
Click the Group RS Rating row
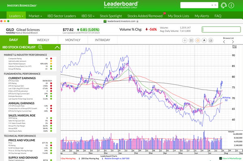[30, 69]
